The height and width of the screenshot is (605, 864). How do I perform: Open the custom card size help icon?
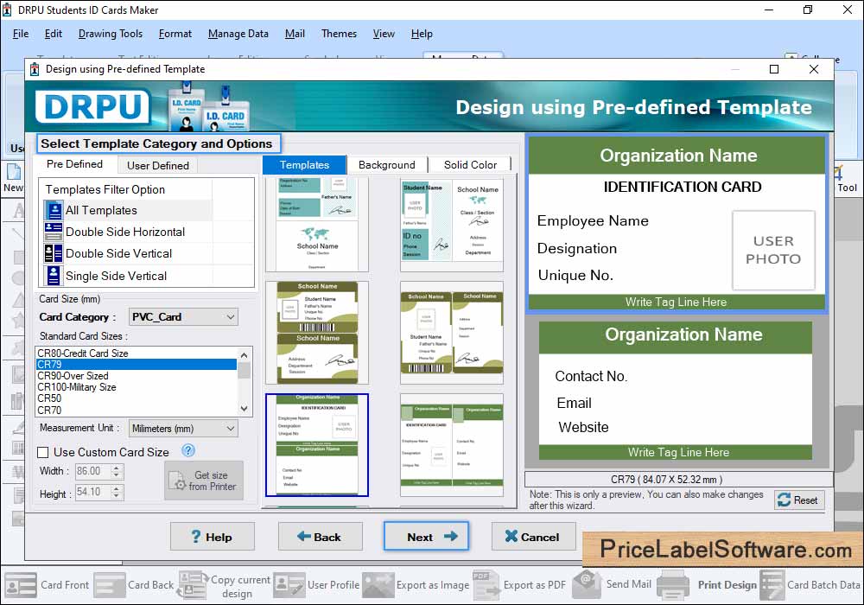click(188, 451)
